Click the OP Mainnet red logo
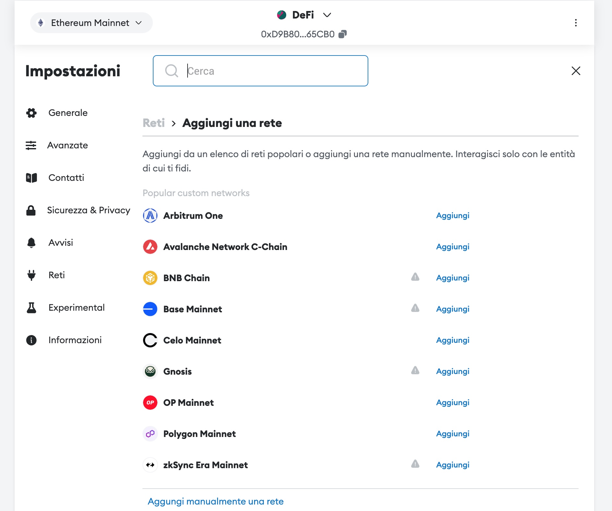 [150, 403]
